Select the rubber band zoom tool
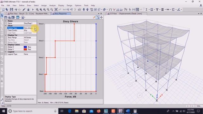Viewport: 203px width, 114px height. tap(37, 9)
